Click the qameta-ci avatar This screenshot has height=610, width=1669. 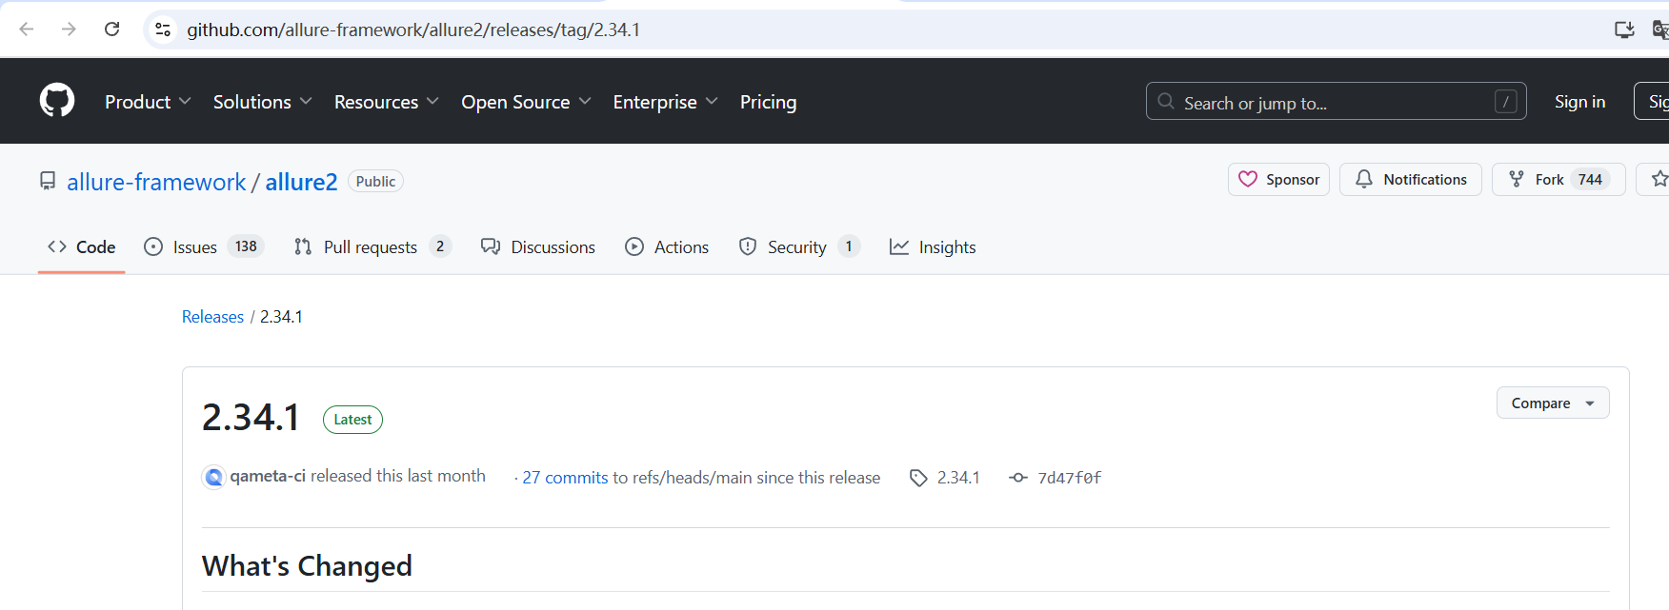tap(213, 477)
